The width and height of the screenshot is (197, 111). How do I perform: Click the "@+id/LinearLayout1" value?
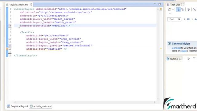coord(53,16)
